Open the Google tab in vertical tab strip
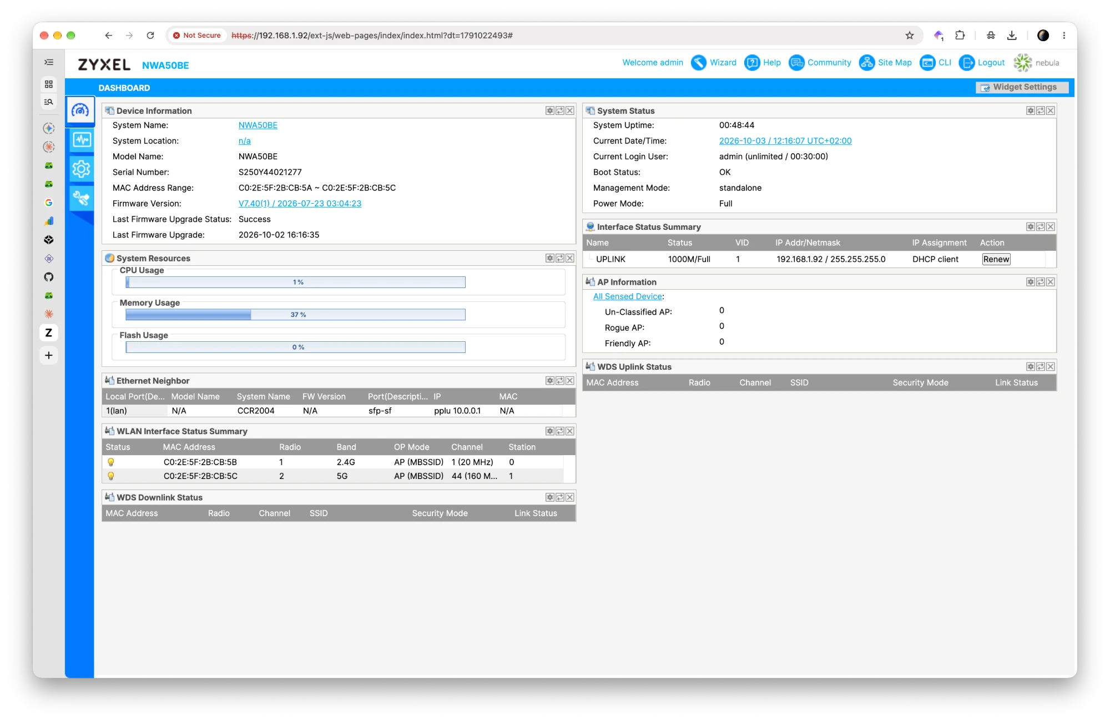 tap(49, 203)
